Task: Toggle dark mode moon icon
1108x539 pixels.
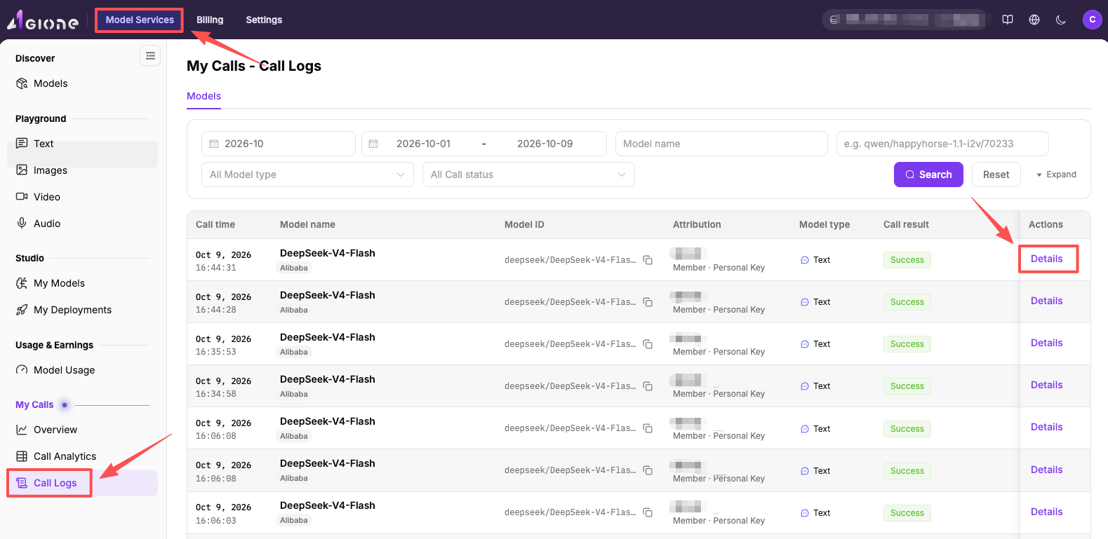Action: click(x=1061, y=20)
